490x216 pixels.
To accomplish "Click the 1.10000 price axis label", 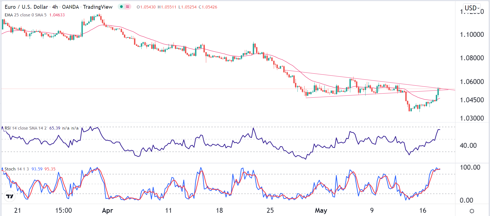I will click(x=472, y=35).
